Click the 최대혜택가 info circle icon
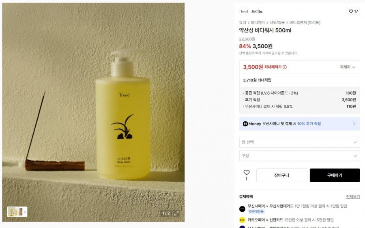The height and width of the screenshot is (228, 365). 285,67
